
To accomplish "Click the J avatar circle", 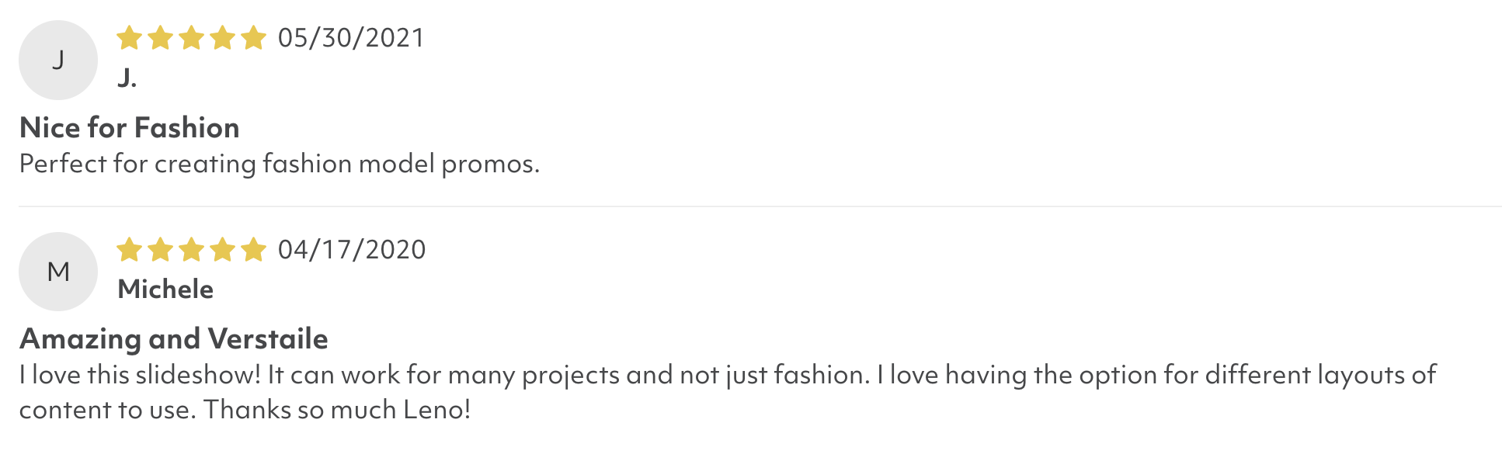I will coord(58,61).
